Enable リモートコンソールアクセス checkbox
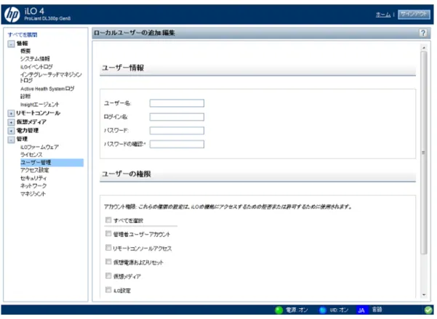 click(x=108, y=248)
